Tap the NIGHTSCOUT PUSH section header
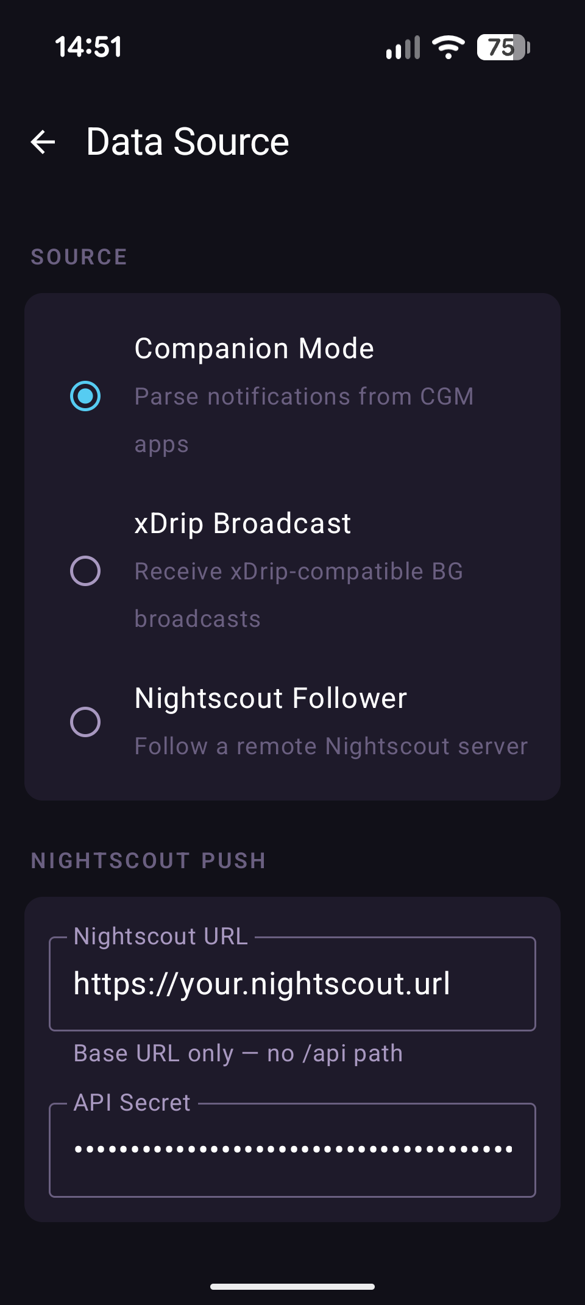This screenshot has height=1305, width=585. pos(148,860)
